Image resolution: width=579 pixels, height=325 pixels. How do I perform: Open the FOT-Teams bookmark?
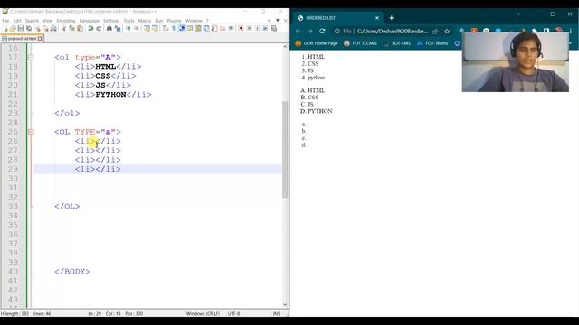pos(432,43)
